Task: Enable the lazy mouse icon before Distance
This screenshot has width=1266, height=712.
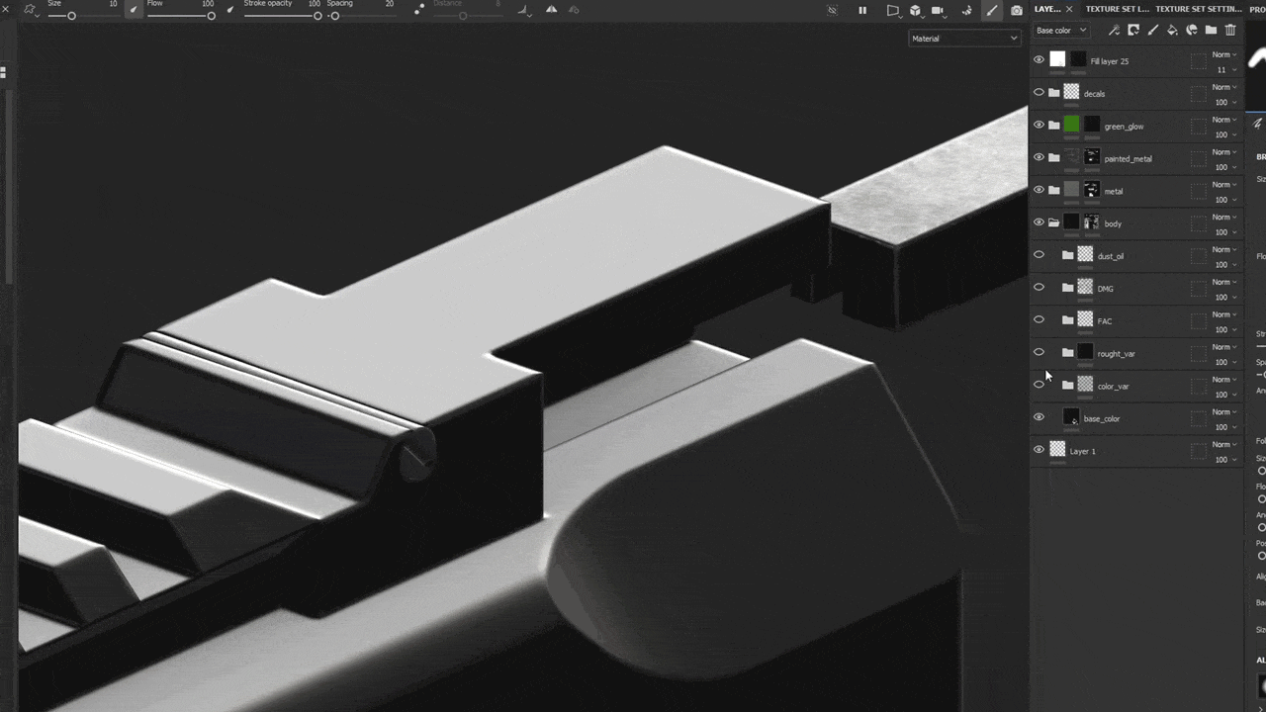Action: pos(419,10)
